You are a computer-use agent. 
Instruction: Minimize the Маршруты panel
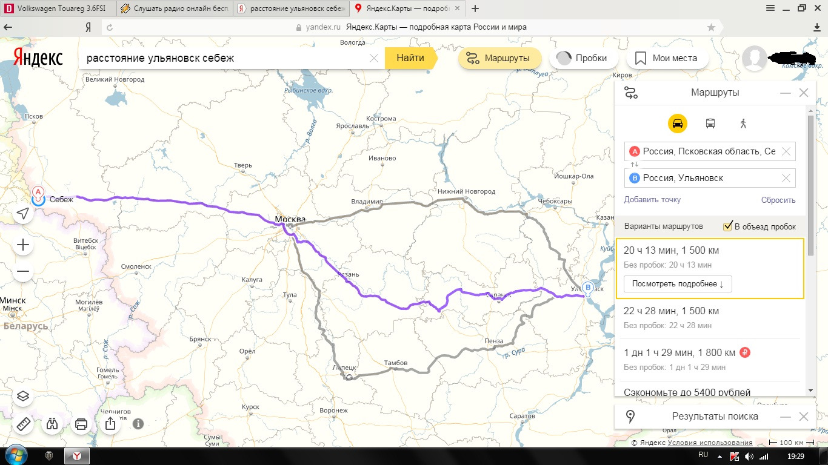[786, 93]
